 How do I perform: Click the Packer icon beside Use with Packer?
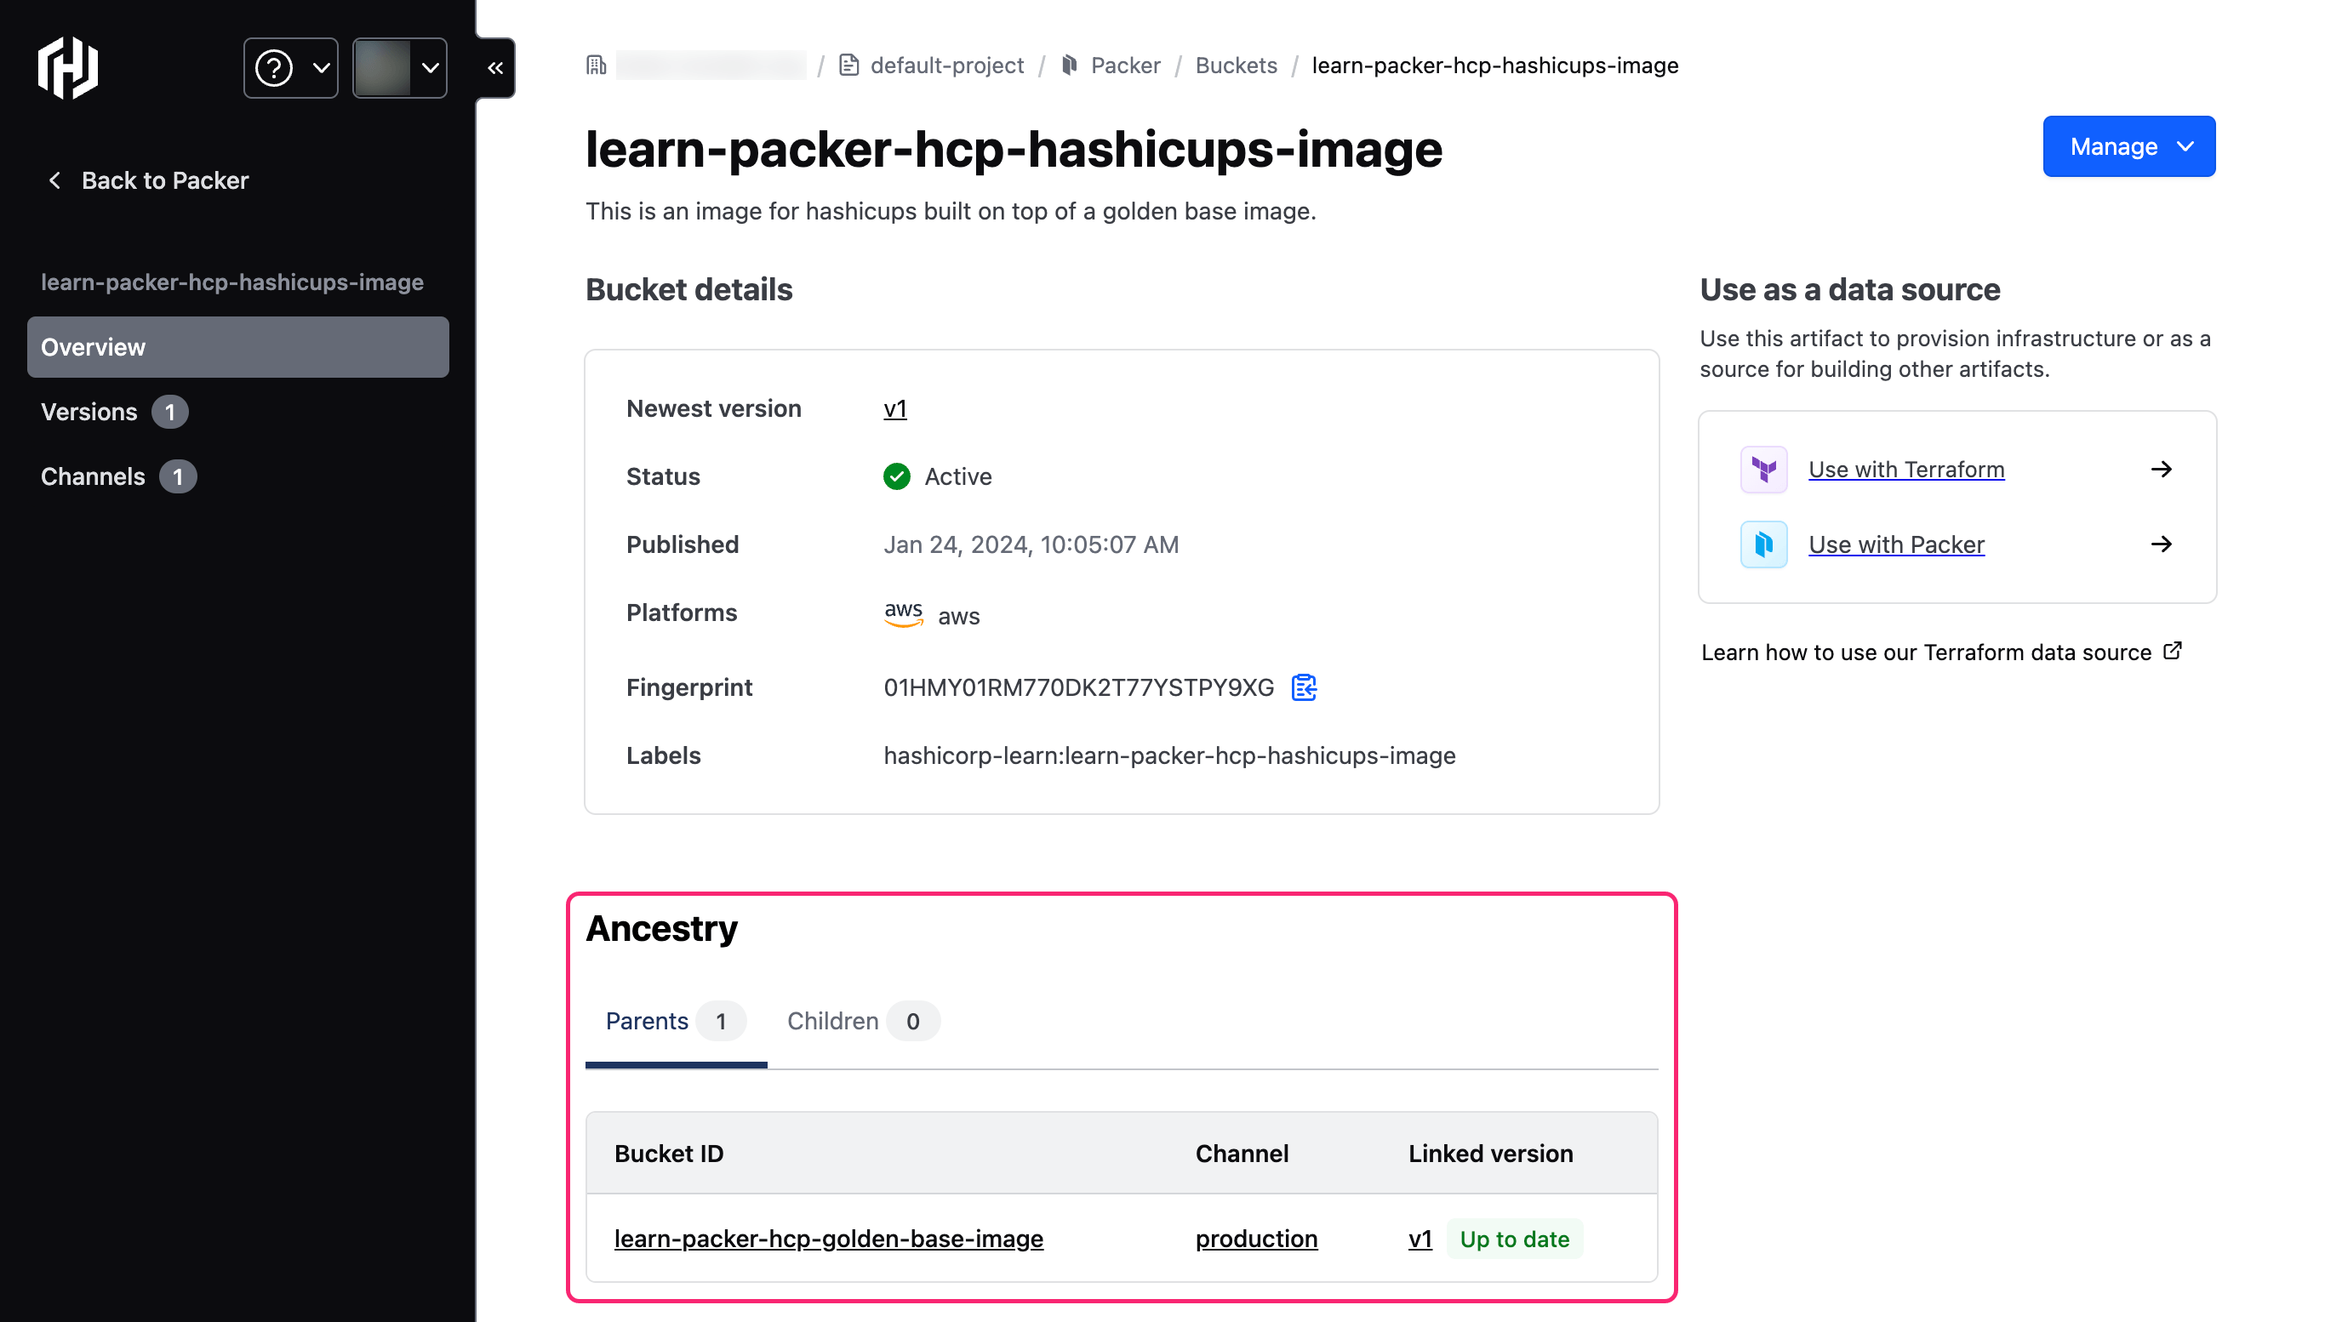pyautogui.click(x=1762, y=544)
